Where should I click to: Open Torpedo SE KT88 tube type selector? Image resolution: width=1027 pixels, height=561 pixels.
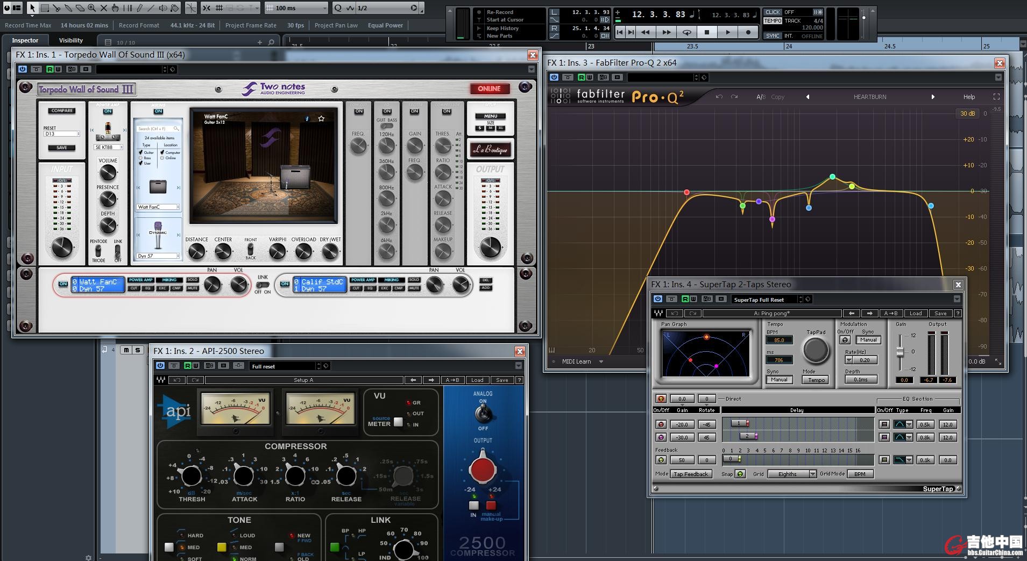pyautogui.click(x=108, y=147)
